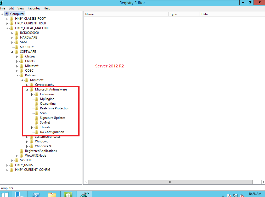Viewport: 265px width, 197px height.
Task: Show hidden tray icons arrow
Action: coord(223,196)
